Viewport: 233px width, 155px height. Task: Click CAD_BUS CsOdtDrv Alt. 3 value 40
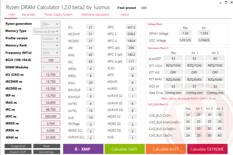[x=219, y=128]
